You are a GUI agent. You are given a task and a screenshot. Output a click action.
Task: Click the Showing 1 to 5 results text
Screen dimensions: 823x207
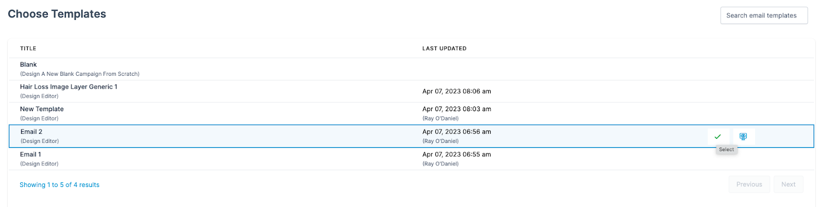click(x=59, y=185)
